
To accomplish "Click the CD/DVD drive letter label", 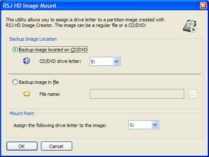I will pyautogui.click(x=60, y=61).
